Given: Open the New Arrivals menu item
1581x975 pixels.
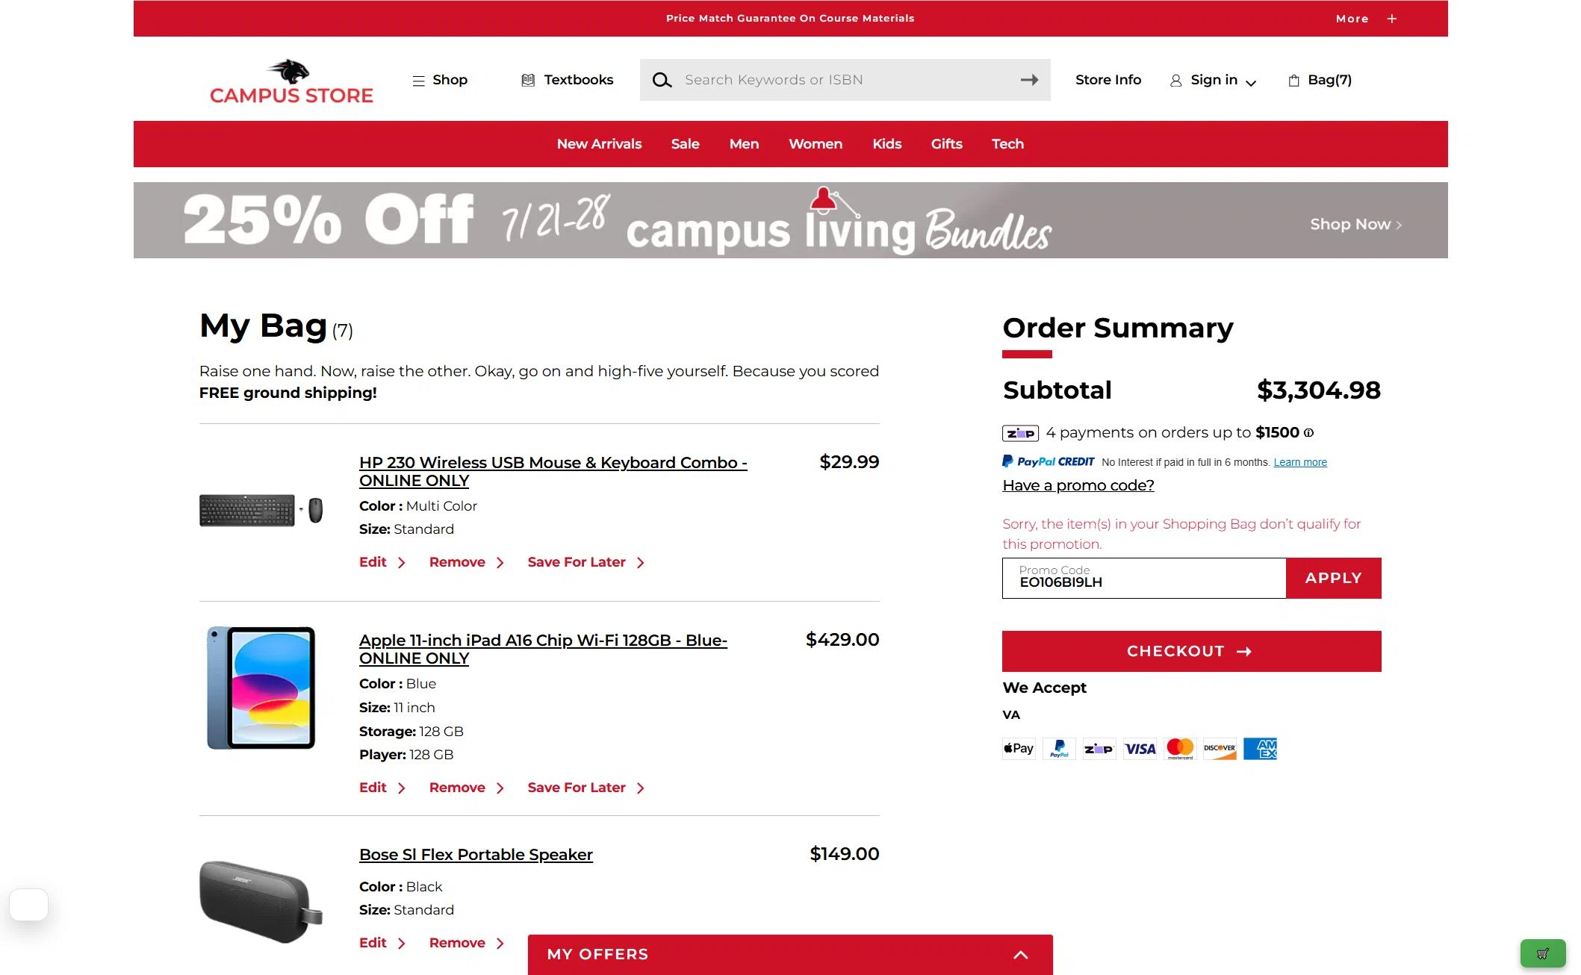Looking at the screenshot, I should point(599,144).
